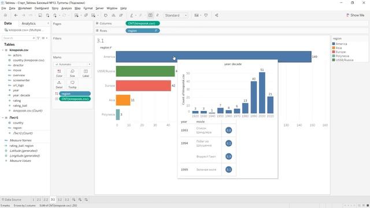Click the USSR/Russia green bar

(x=145, y=71)
